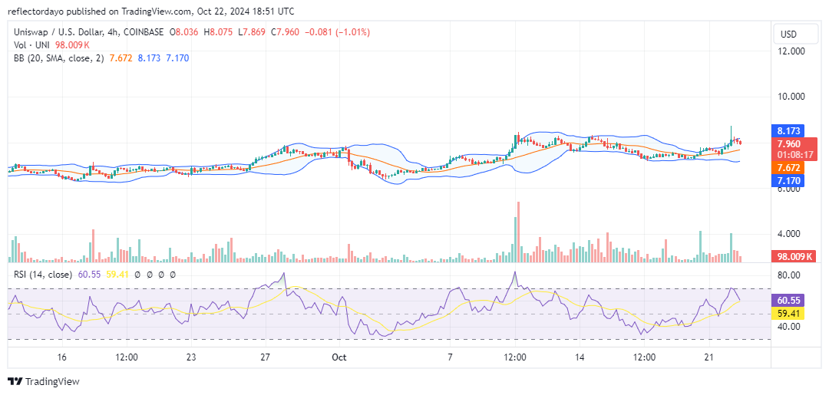
Task: Click the 8.173 upper band value in BB legend
Action: tap(149, 58)
